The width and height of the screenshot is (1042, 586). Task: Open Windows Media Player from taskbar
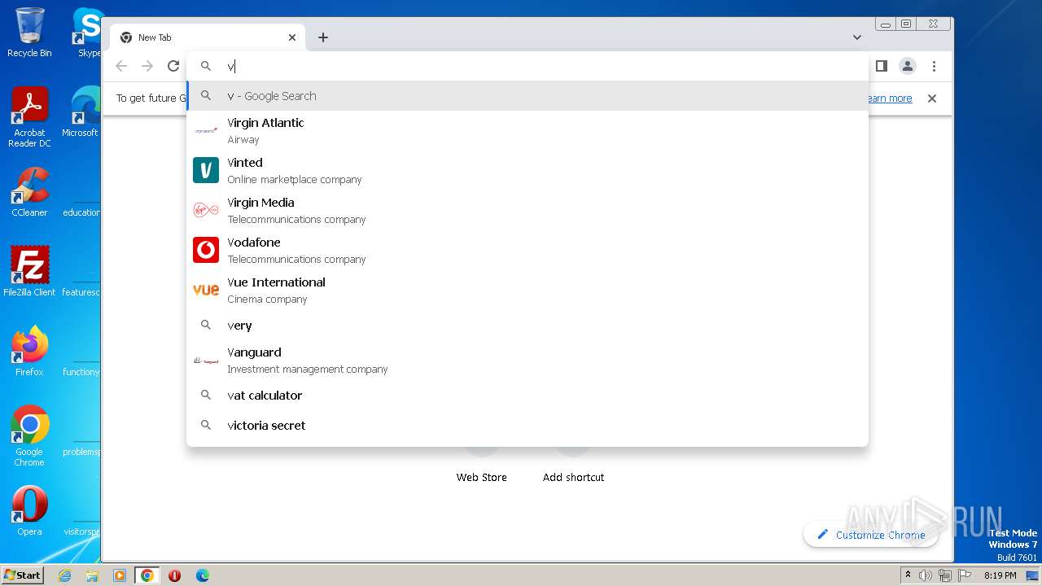click(120, 575)
